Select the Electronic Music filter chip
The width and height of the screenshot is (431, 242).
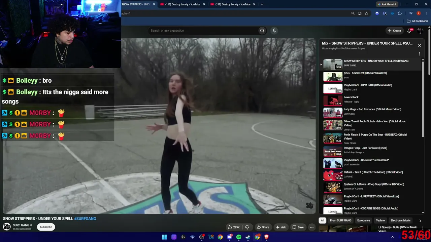400,220
